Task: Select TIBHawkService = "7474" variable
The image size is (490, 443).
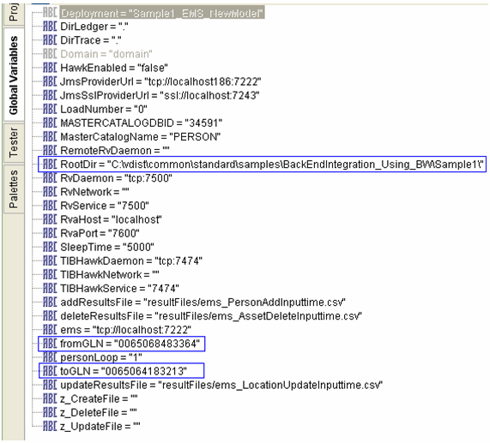Action: (x=119, y=288)
